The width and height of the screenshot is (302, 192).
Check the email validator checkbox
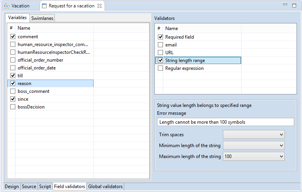pos(160,45)
